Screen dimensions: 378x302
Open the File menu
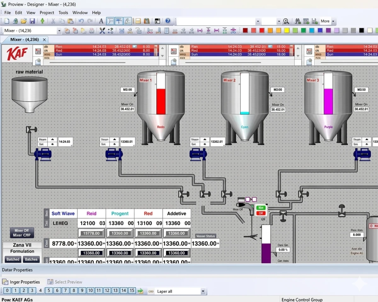(x=8, y=13)
